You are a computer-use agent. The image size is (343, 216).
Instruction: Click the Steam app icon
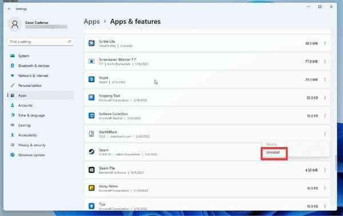[91, 151]
